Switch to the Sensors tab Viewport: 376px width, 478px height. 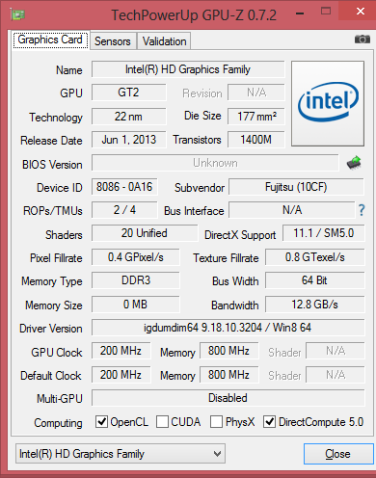(x=113, y=41)
